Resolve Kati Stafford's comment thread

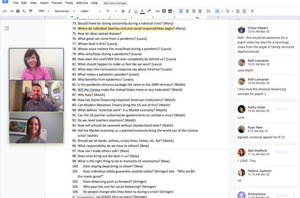click(282, 152)
